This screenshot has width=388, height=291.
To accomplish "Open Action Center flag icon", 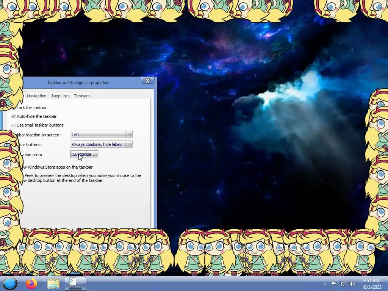I will tap(334, 284).
